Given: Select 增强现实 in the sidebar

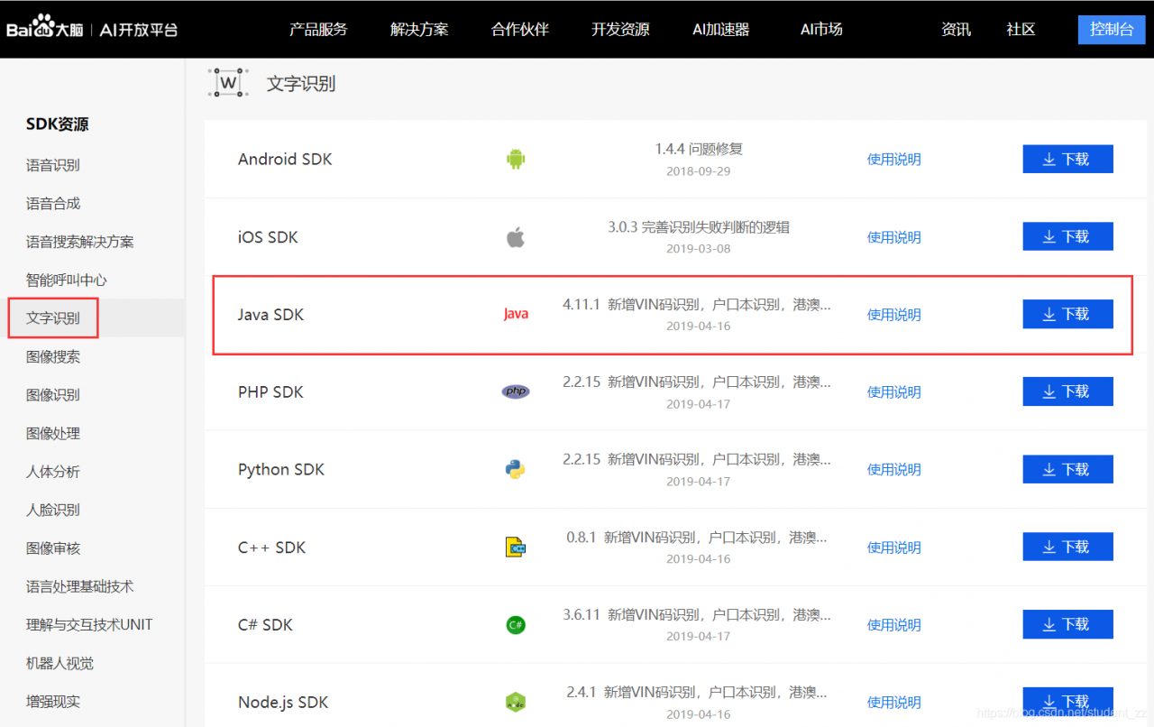Looking at the screenshot, I should pos(53,702).
